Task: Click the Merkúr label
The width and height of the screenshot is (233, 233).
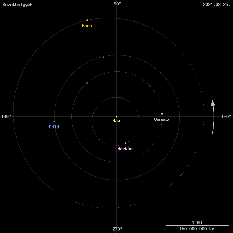Action: coord(125,149)
